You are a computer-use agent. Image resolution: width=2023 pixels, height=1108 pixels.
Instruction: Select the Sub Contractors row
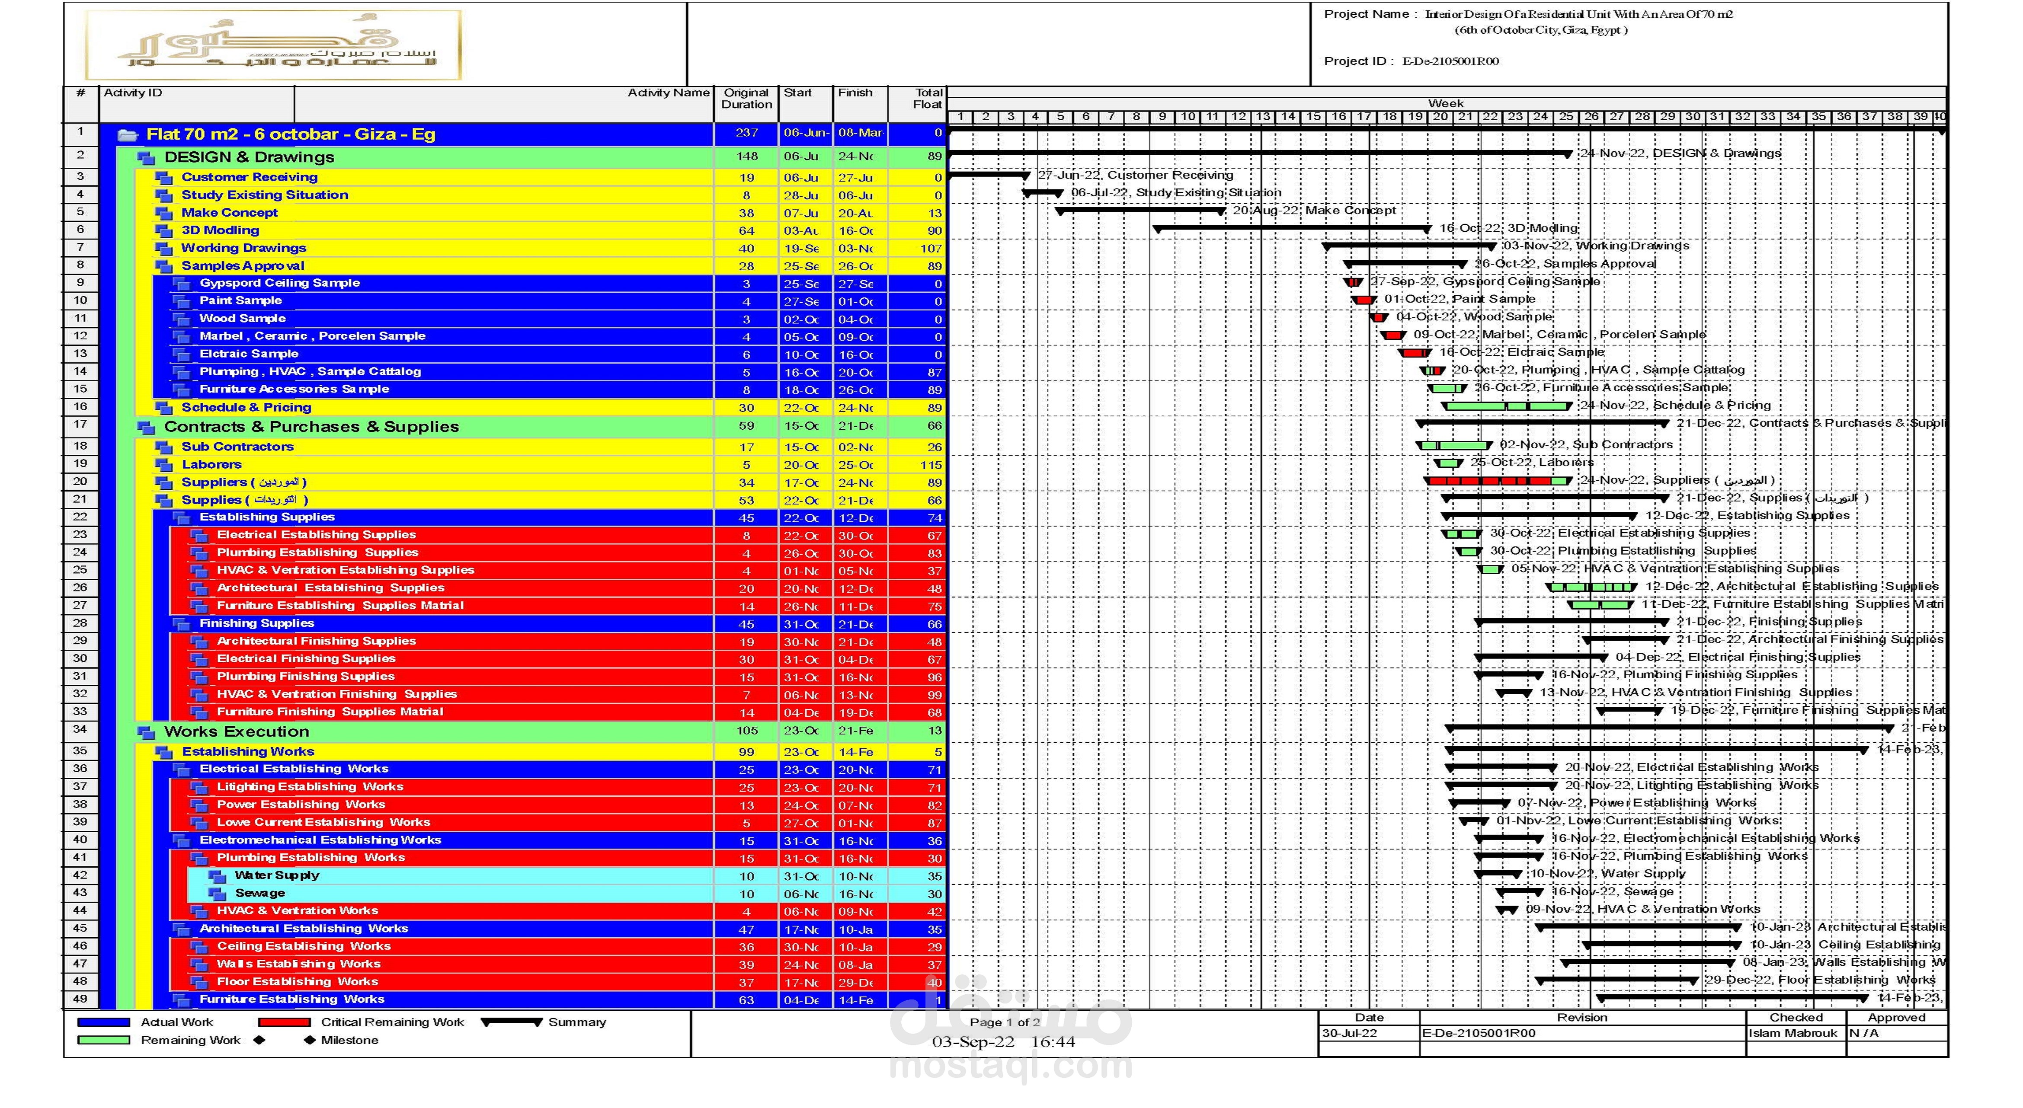[x=504, y=447]
